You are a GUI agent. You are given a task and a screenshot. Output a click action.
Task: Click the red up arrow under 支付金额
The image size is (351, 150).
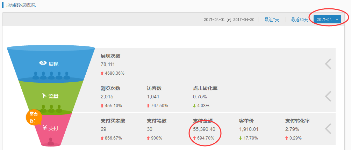click(x=194, y=138)
